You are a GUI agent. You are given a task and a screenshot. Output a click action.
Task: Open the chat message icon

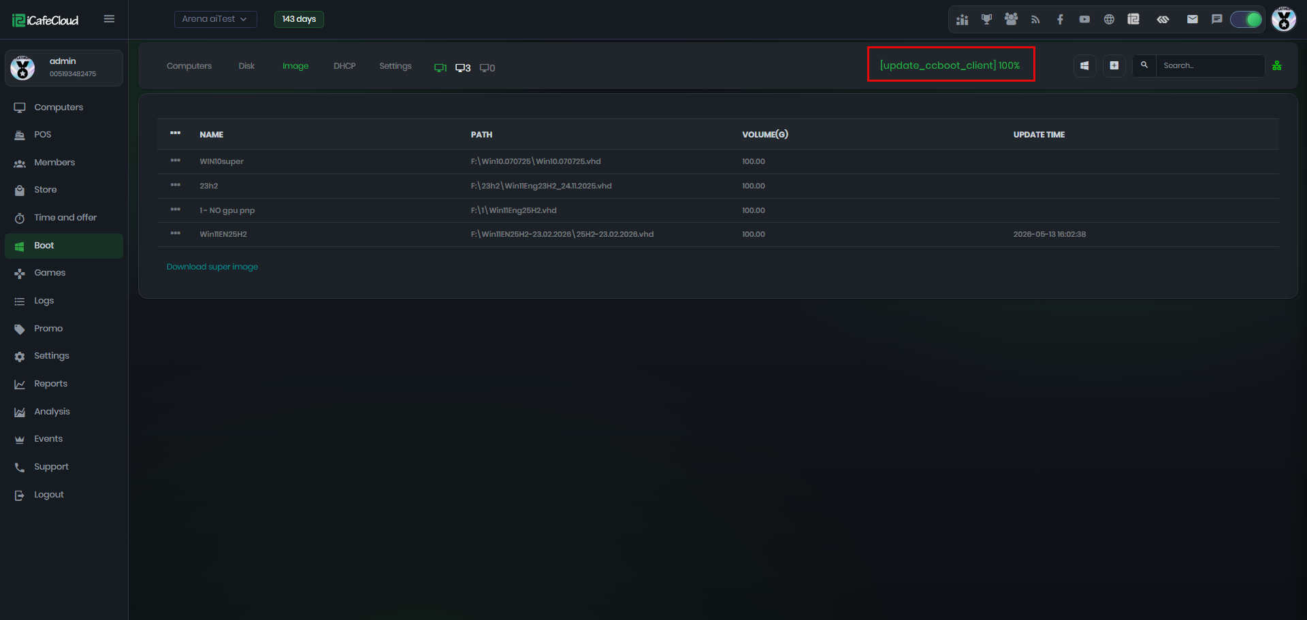tap(1217, 20)
